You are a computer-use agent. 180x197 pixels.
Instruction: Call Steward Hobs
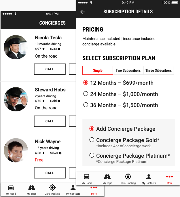50,121
